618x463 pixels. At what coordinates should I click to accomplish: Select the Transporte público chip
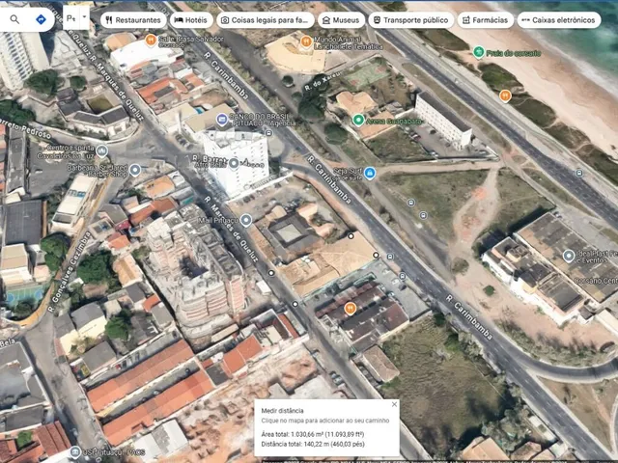[411, 20]
